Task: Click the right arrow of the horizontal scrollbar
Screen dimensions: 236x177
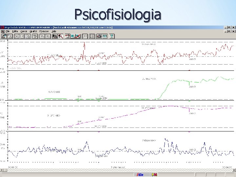Action: (x=234, y=170)
